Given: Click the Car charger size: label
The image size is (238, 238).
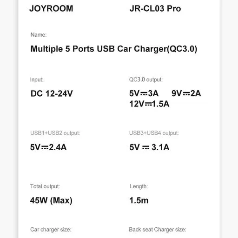Looking at the screenshot, I should (x=51, y=230).
